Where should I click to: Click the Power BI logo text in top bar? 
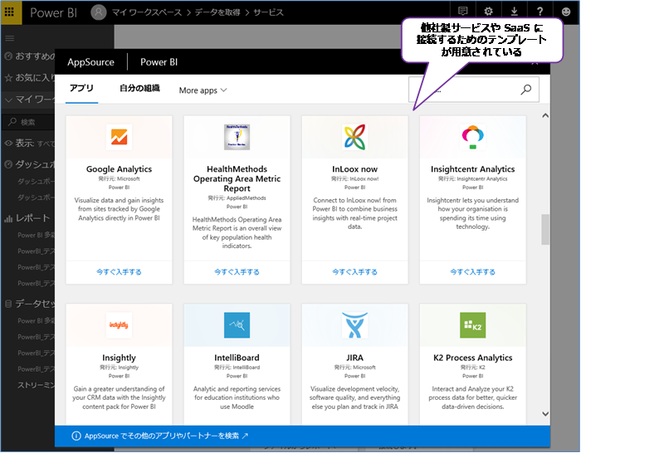[x=53, y=12]
